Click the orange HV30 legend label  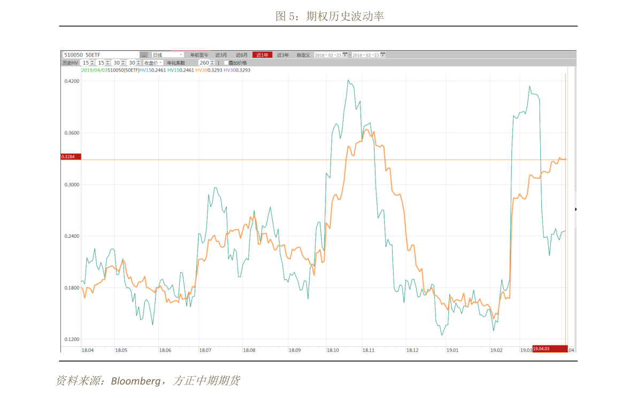[x=201, y=70]
